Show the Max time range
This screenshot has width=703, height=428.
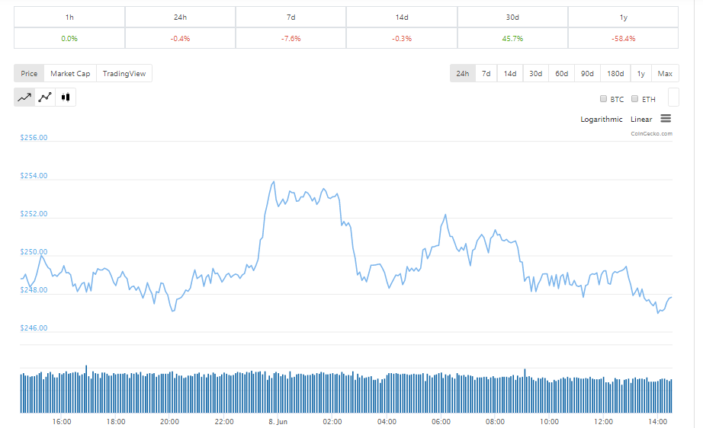pyautogui.click(x=665, y=74)
